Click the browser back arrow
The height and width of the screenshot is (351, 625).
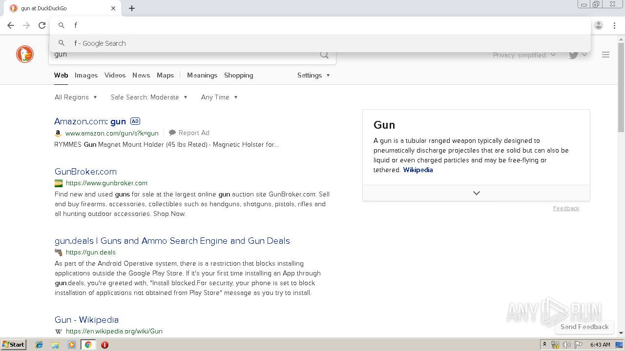coord(11,25)
